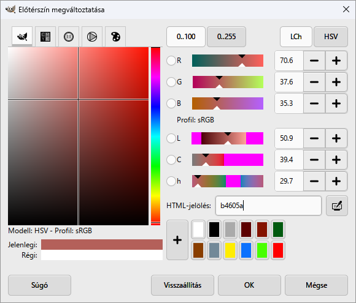Confirm the color with OK
The width and height of the screenshot is (356, 303).
point(249,285)
